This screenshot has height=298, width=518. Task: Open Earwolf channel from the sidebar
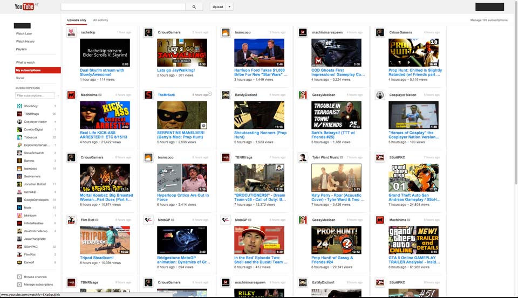[29, 262]
